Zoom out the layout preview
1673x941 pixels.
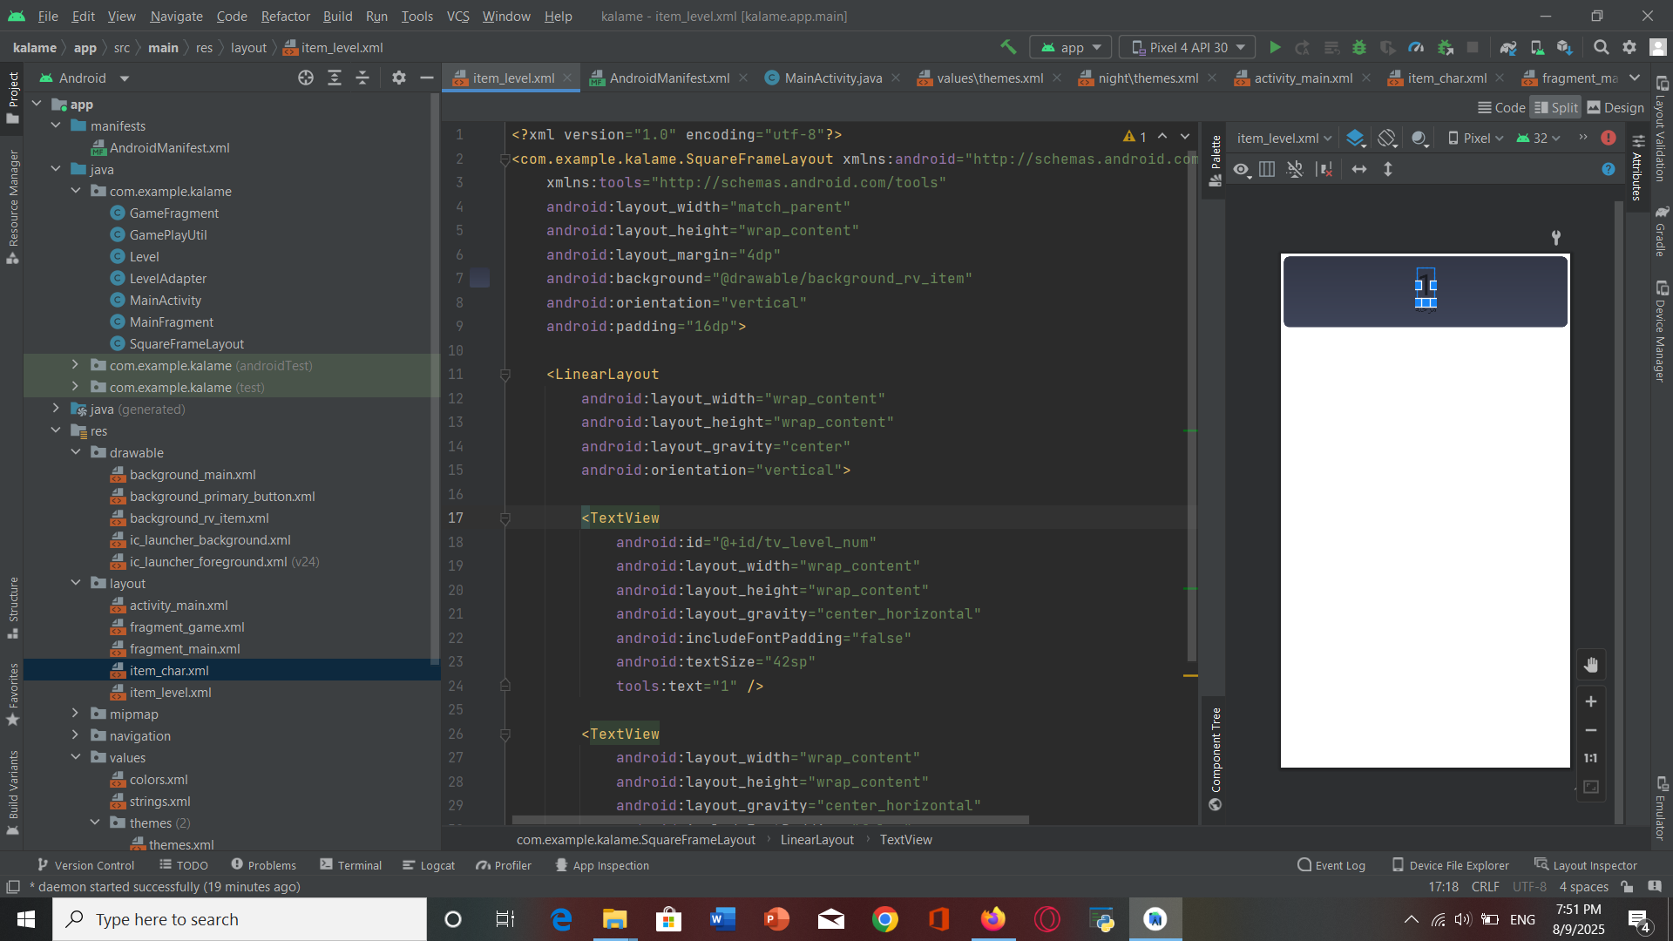click(x=1591, y=730)
